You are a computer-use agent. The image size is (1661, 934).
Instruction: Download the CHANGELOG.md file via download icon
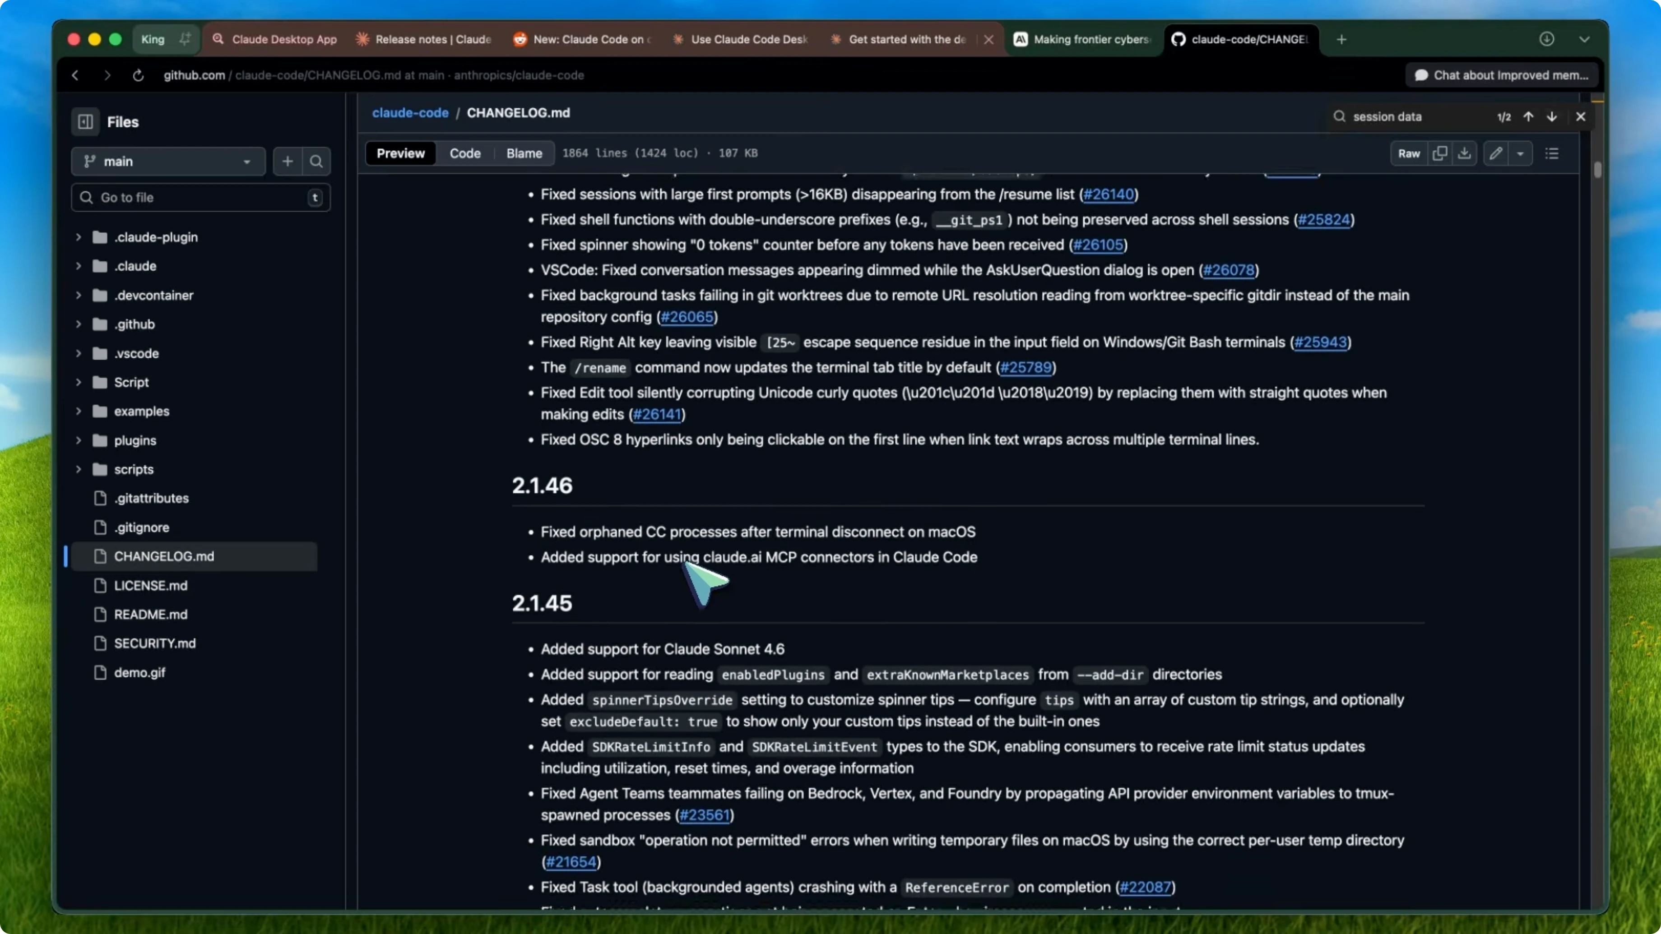point(1464,153)
